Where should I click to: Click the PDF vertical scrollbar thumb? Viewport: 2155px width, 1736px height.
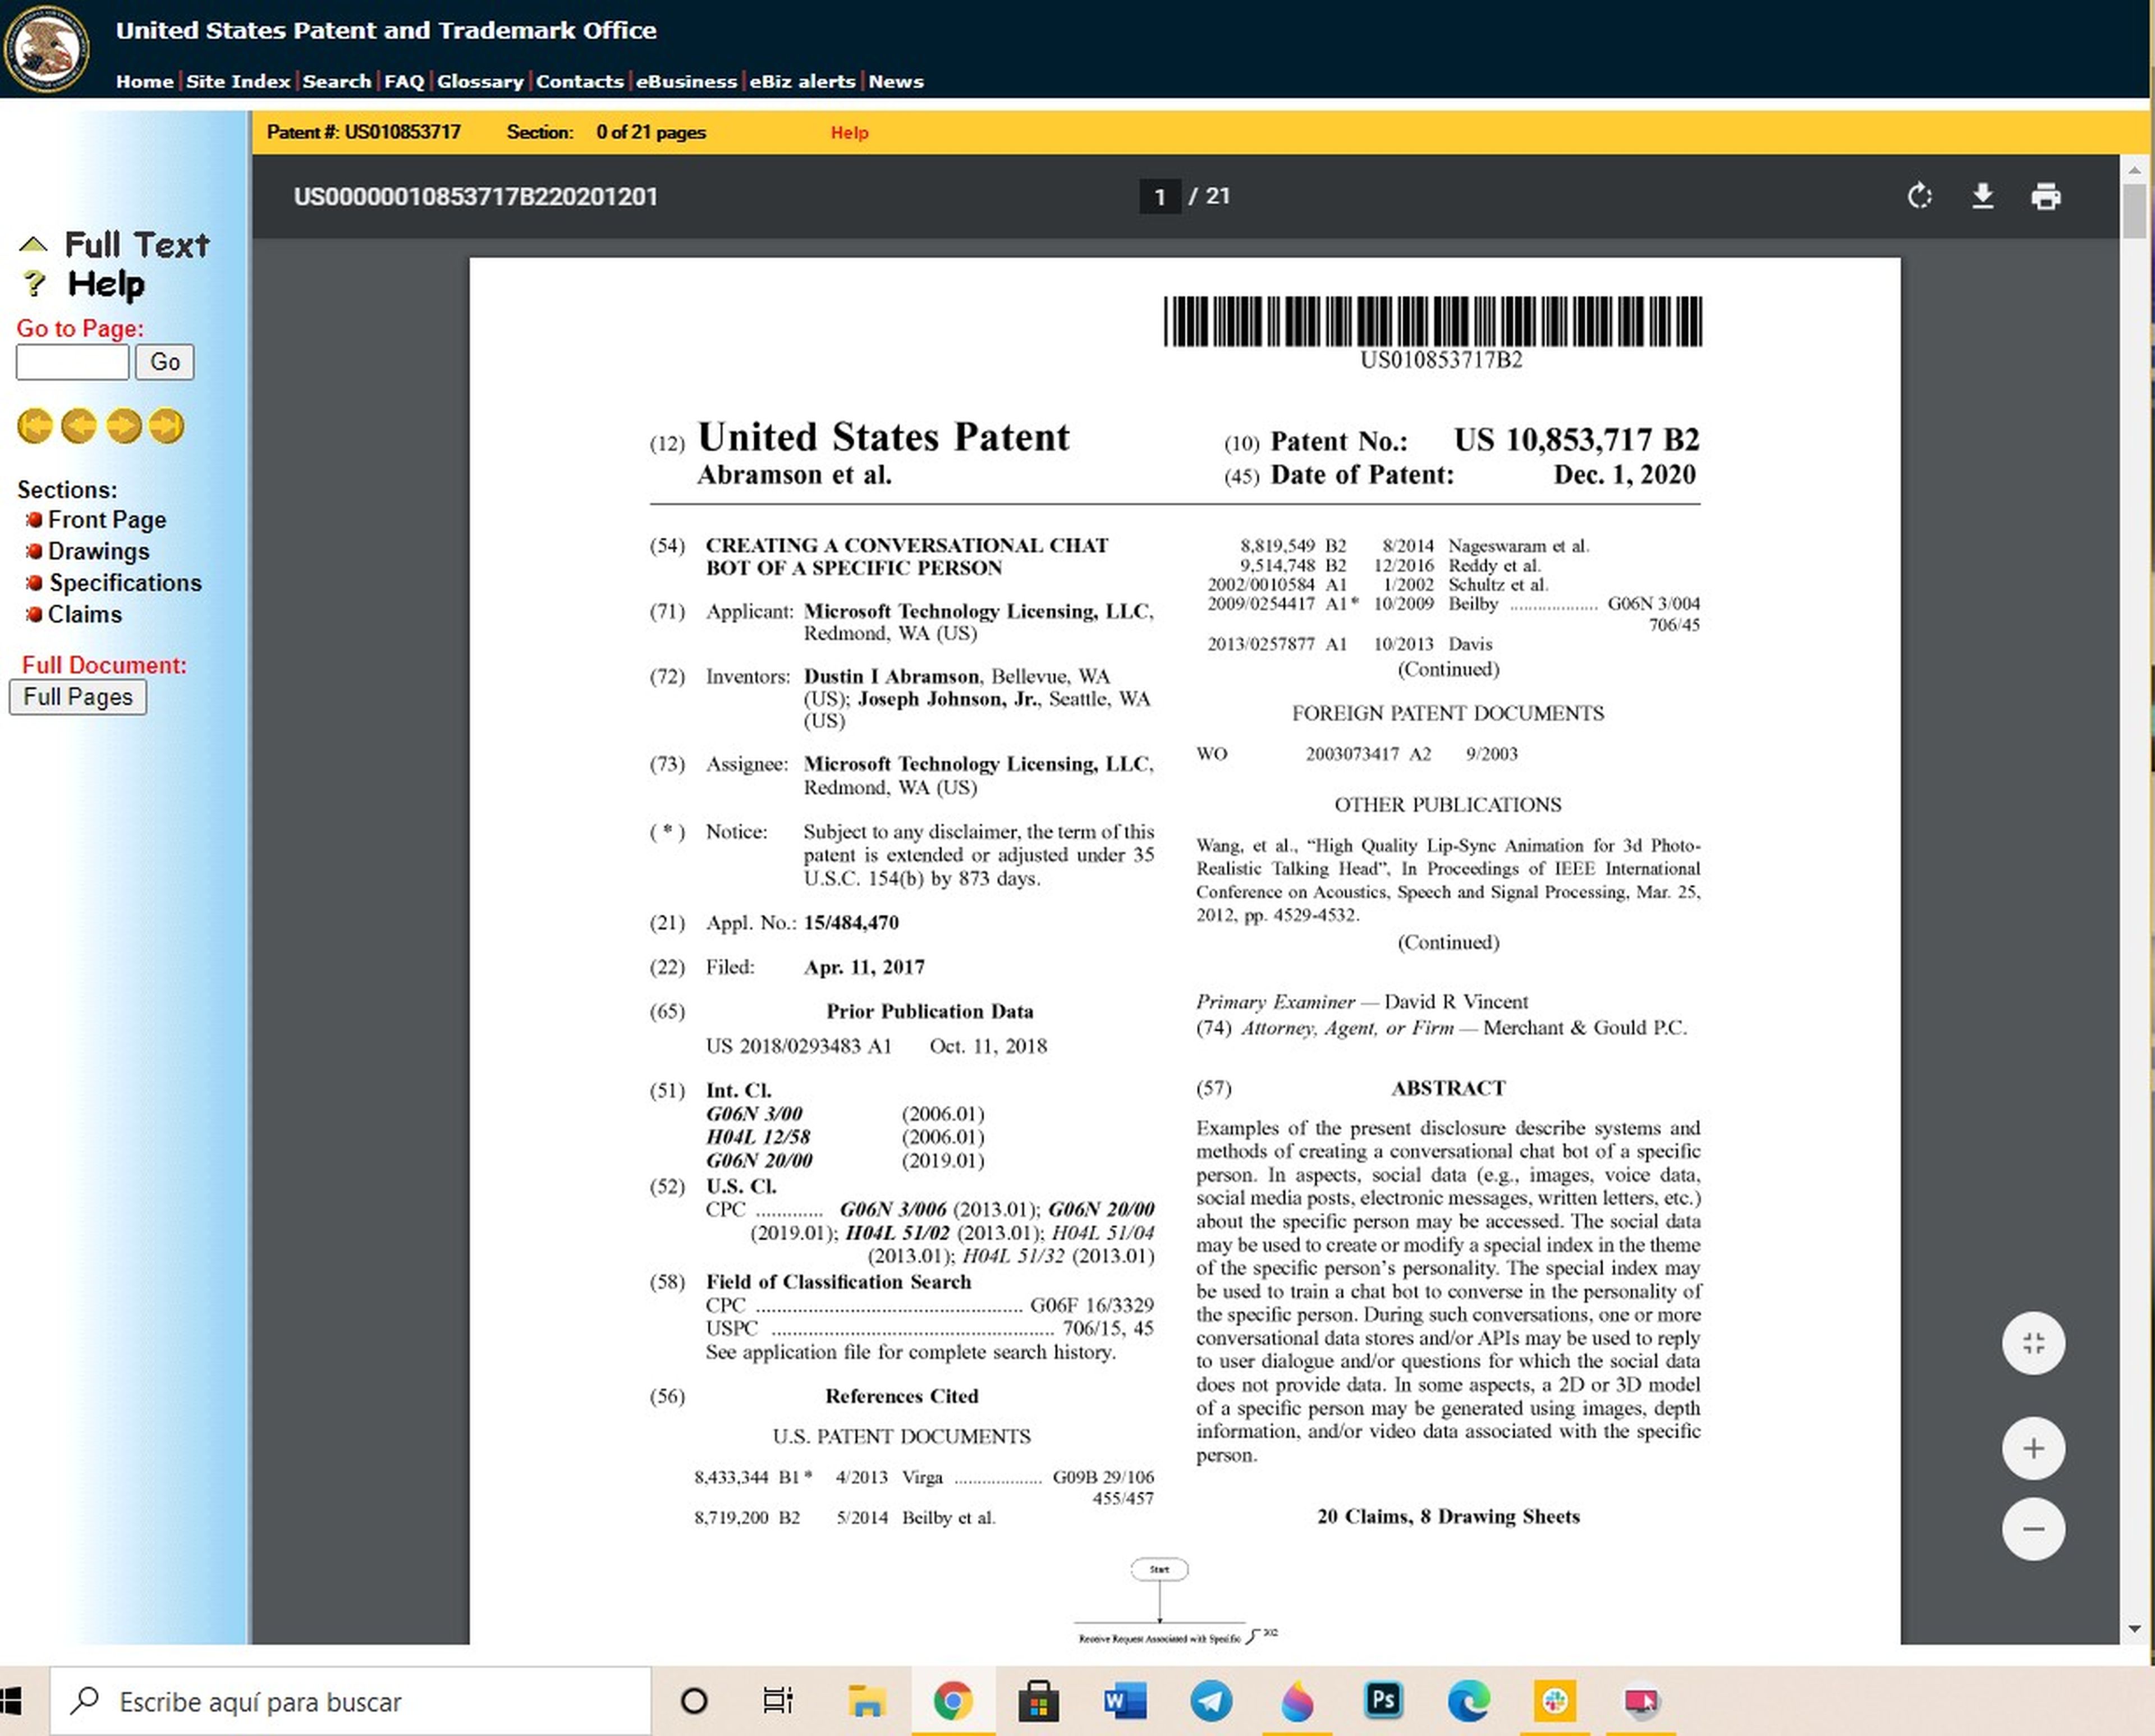click(x=2133, y=210)
